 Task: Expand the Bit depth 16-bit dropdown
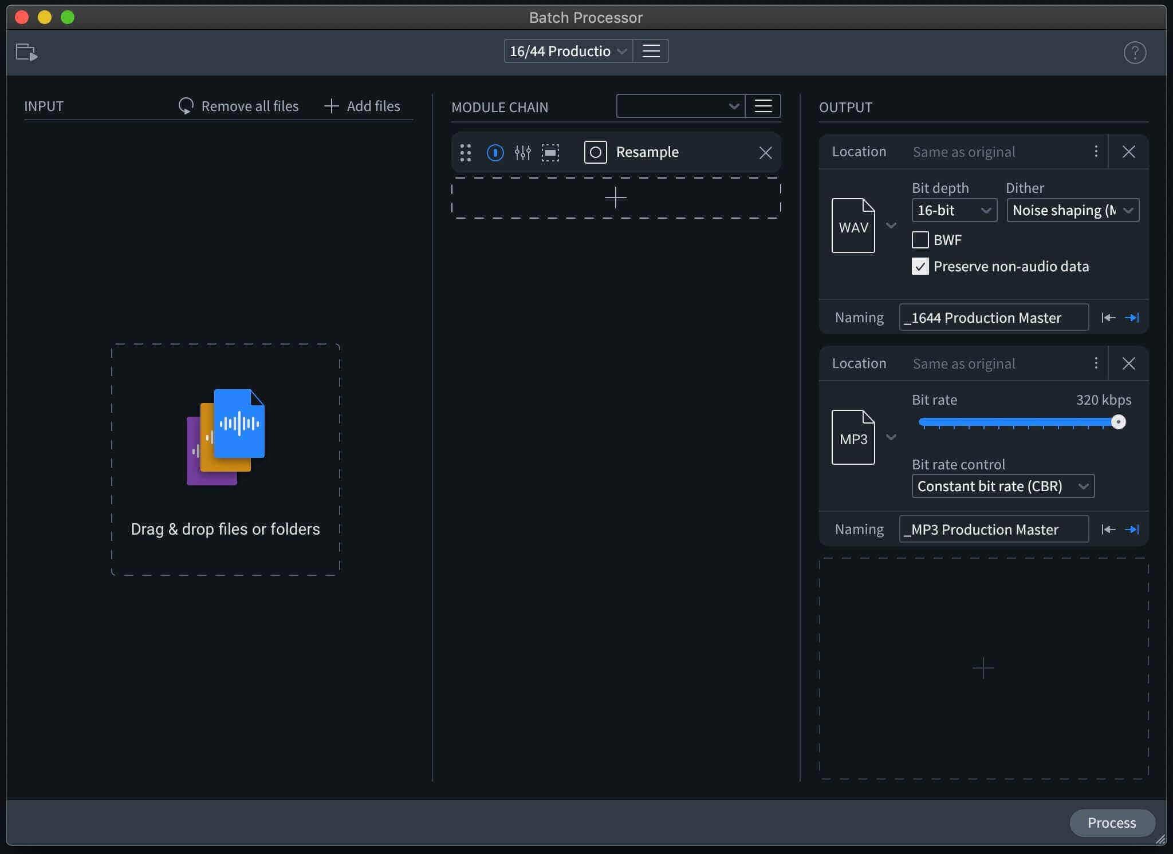954,210
